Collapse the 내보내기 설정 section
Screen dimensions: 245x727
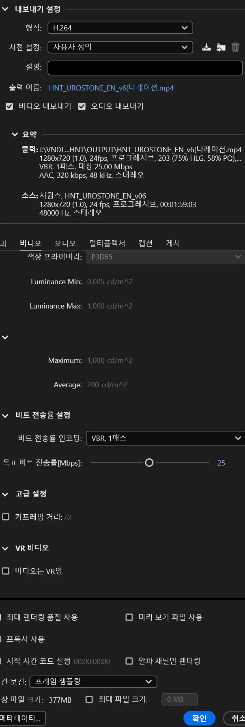[5, 9]
